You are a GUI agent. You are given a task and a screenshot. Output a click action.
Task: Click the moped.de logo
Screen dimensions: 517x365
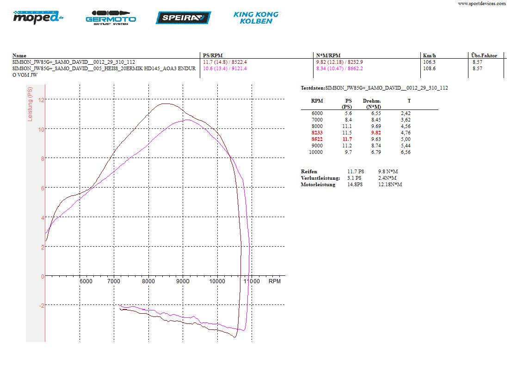point(38,17)
